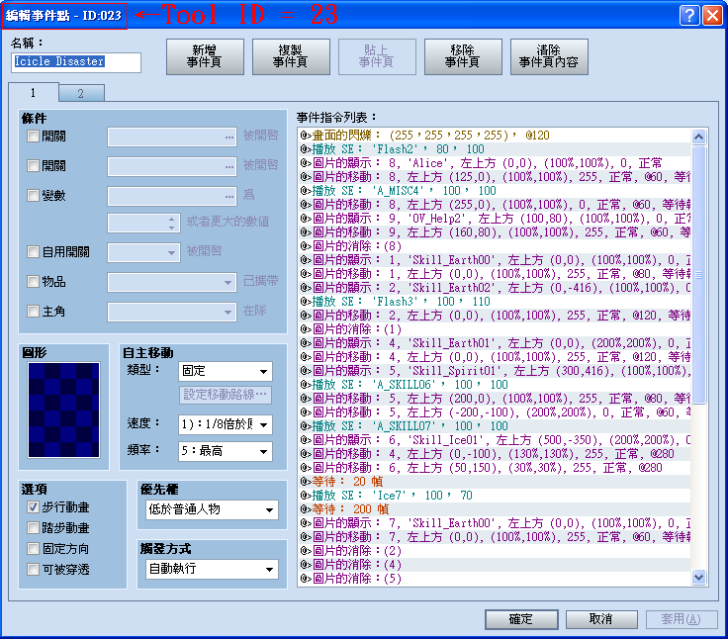Select the 播放 SE 'Ice7' row
The image size is (728, 639).
point(494,496)
